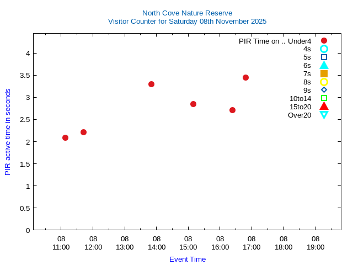Screen dimensions: 353x265
Task: Click the blue diamond 9s legend marker
Action: [x=324, y=90]
